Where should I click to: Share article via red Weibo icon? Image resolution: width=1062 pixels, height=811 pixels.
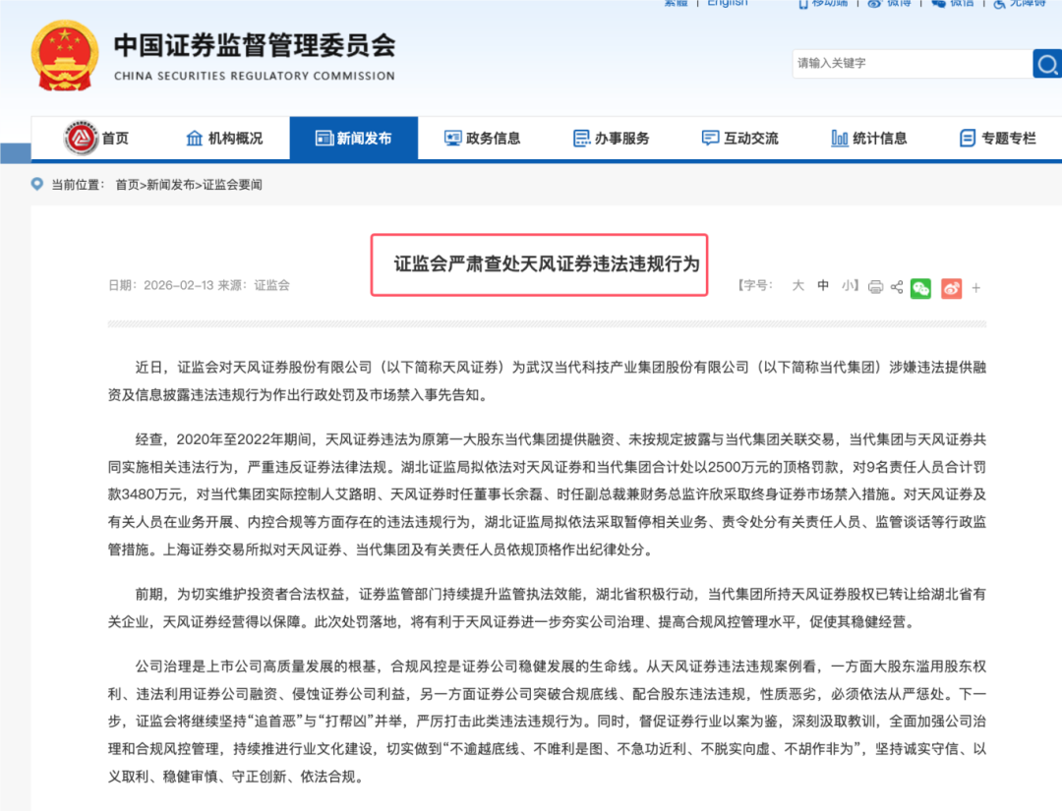pos(951,288)
